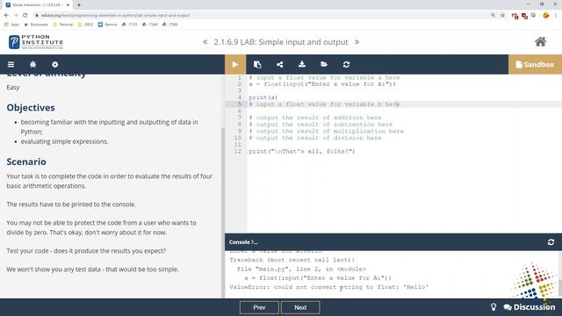Viewport: 562px width, 316px height.
Task: Go to previous section via left double chevron
Action: point(205,42)
